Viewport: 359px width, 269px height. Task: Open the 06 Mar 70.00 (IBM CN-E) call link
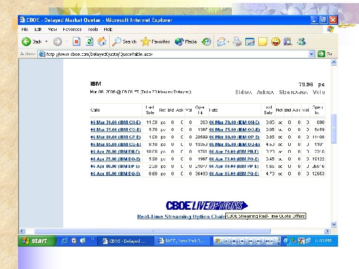pyautogui.click(x=116, y=123)
